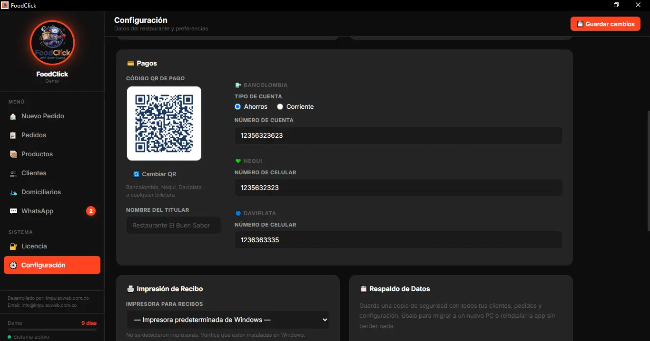Navigate to Clientes
Viewport: 650px width, 341px height.
[52, 173]
